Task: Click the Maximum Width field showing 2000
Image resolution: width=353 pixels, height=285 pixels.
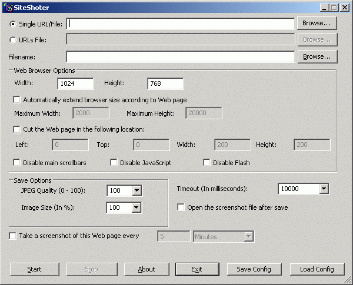Action: coord(91,113)
